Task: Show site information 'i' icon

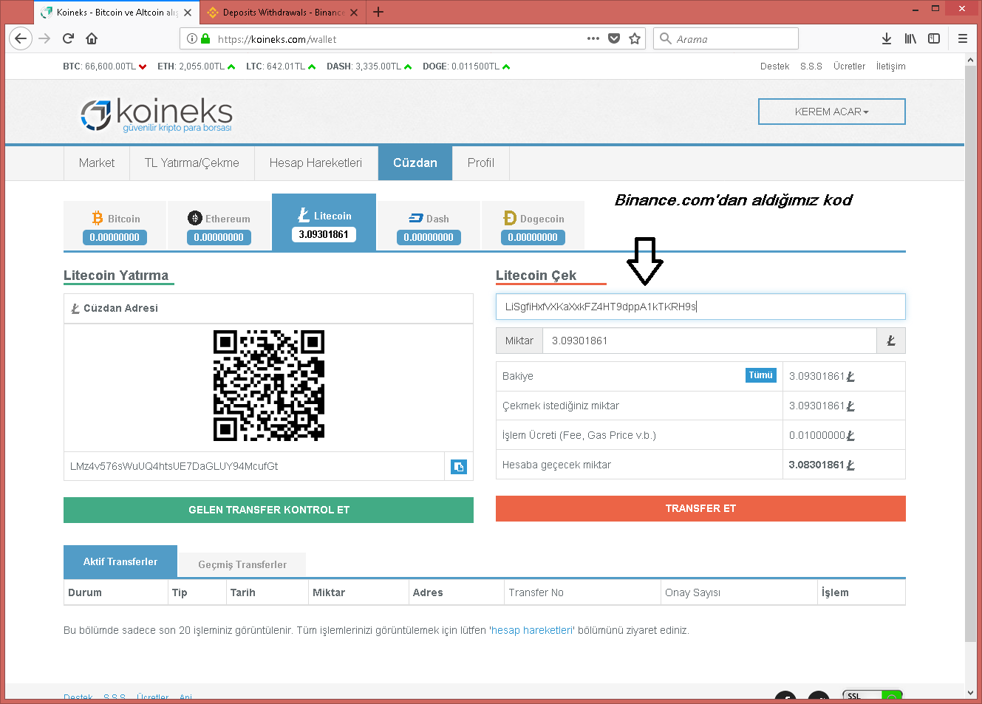Action: [x=192, y=39]
